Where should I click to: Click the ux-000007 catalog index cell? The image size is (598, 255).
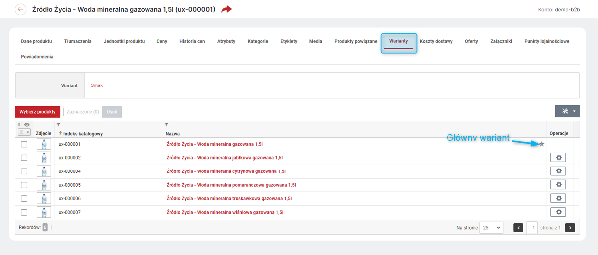click(x=70, y=212)
